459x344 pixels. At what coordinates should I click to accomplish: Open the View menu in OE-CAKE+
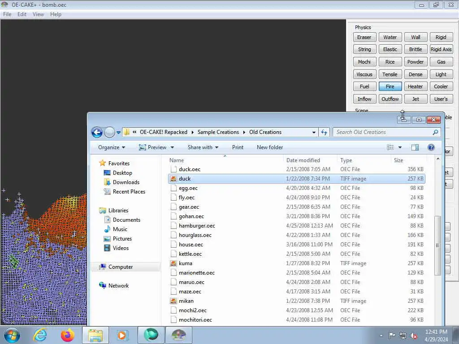(38, 14)
